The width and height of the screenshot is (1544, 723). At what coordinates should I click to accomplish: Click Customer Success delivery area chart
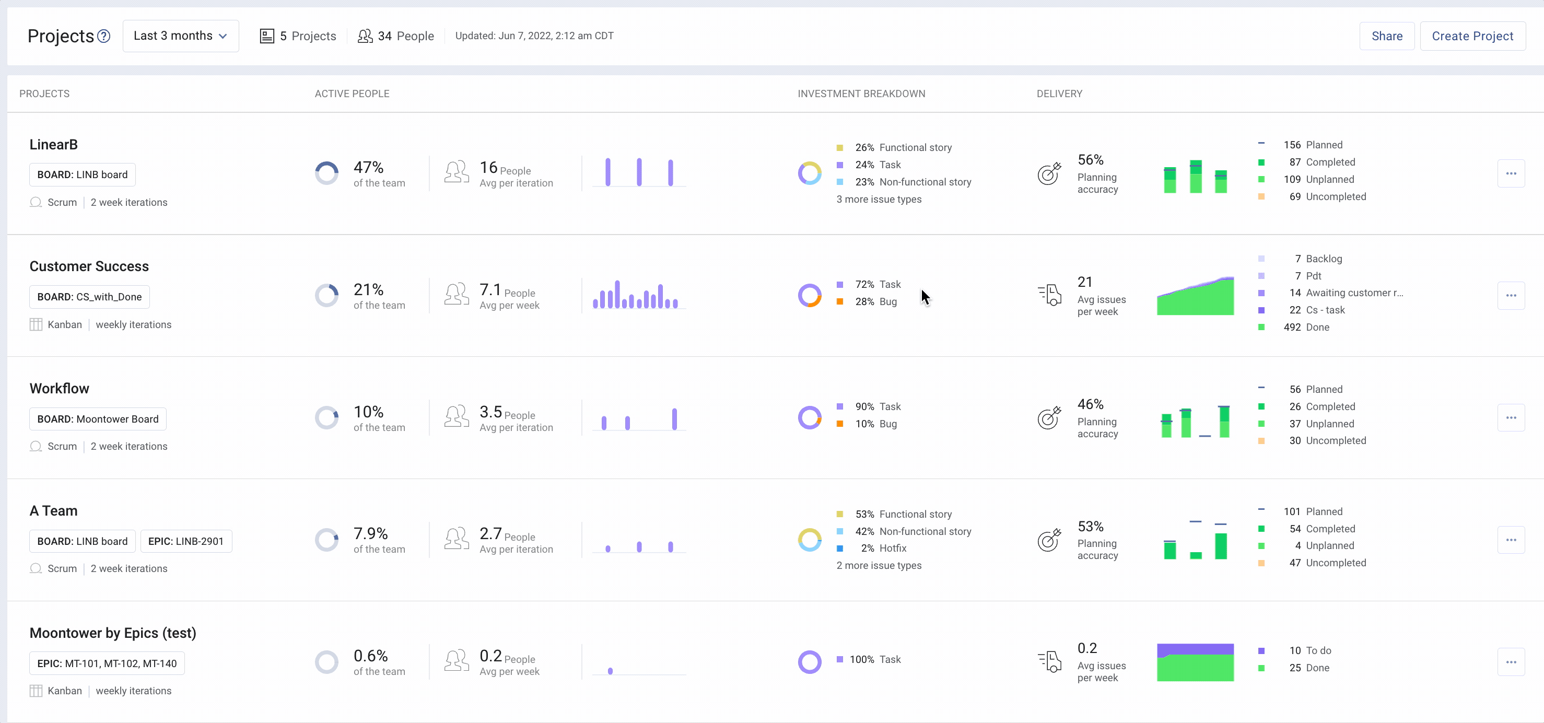[x=1195, y=296]
